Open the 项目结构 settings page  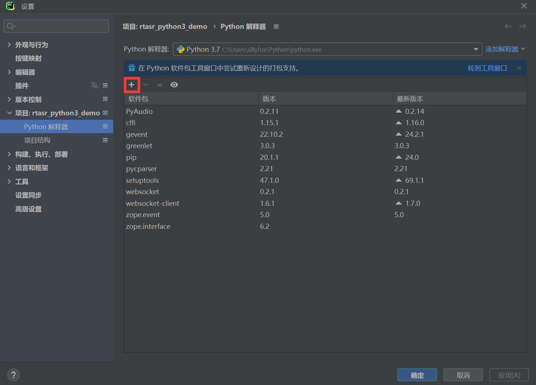[37, 140]
